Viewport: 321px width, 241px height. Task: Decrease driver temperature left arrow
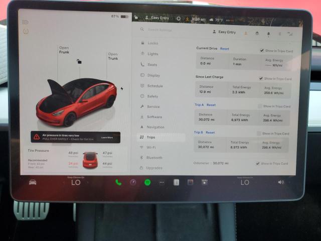[x=64, y=182]
